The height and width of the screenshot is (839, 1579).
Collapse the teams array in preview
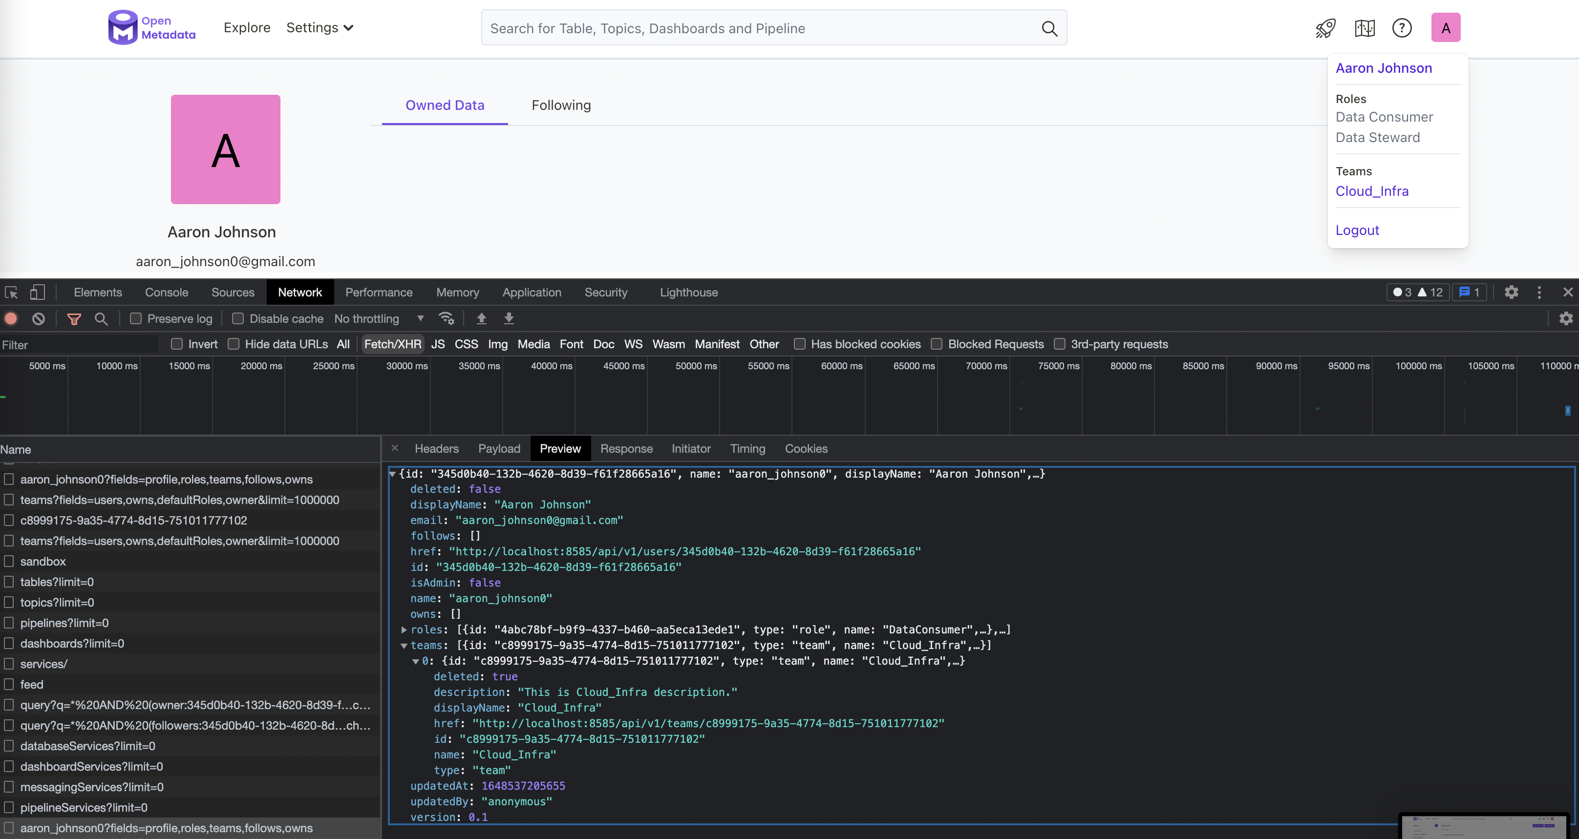click(404, 645)
